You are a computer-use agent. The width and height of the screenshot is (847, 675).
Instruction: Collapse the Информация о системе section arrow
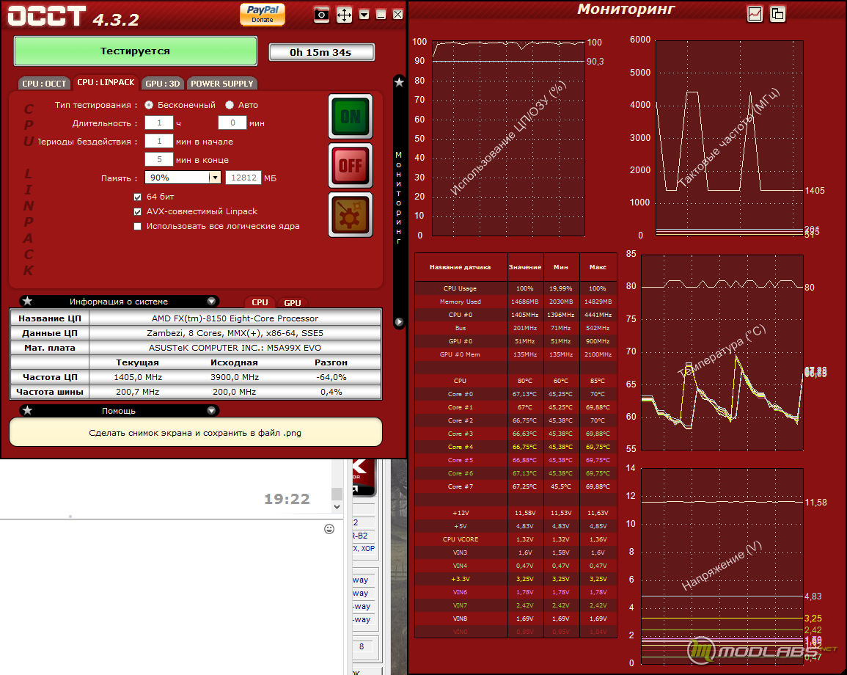211,301
